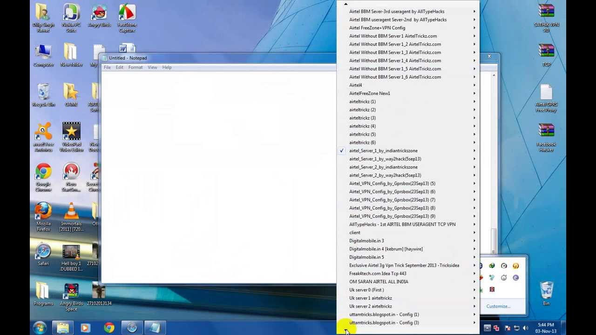Open the Help menu in Notepad

pos(167,67)
